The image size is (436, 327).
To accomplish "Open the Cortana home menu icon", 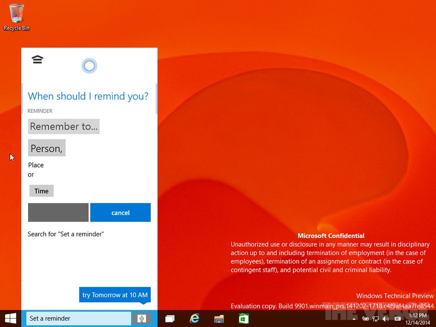I will tap(38, 60).
